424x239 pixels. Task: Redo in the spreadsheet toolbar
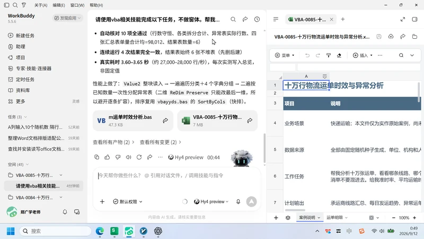317,55
